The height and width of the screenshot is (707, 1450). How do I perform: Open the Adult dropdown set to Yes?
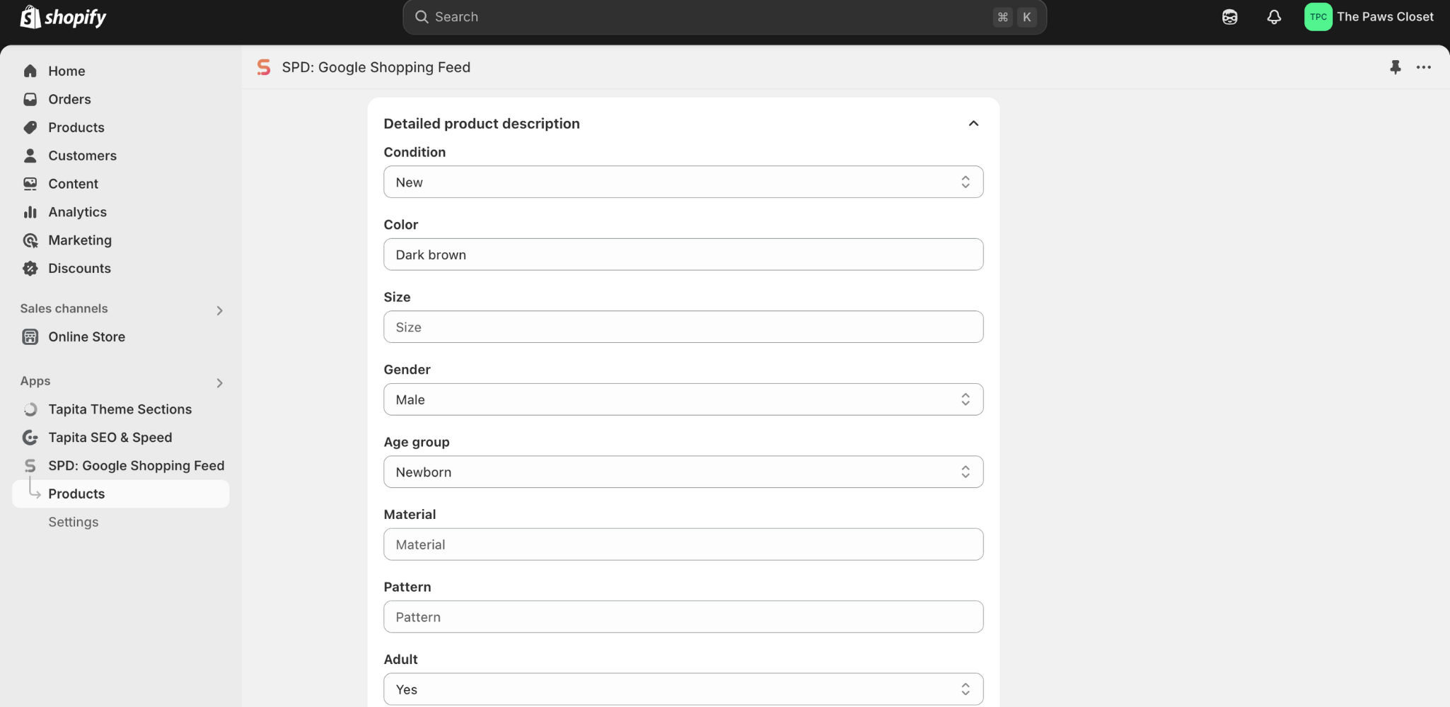pos(683,689)
